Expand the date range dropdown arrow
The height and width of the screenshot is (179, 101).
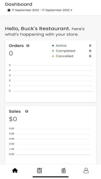[x=71, y=10]
